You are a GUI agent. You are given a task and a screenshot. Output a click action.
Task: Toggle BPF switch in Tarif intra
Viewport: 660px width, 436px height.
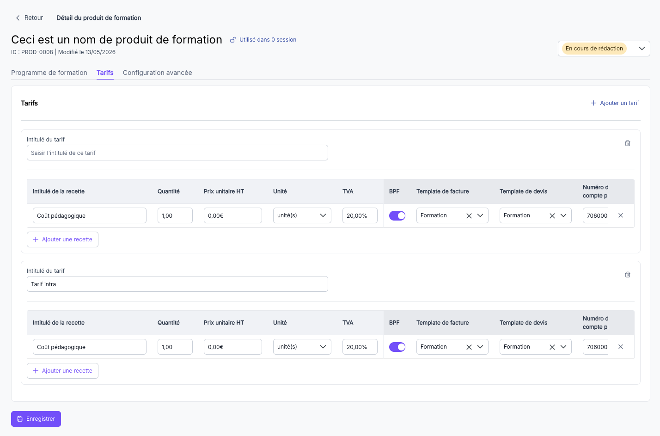[x=397, y=347]
